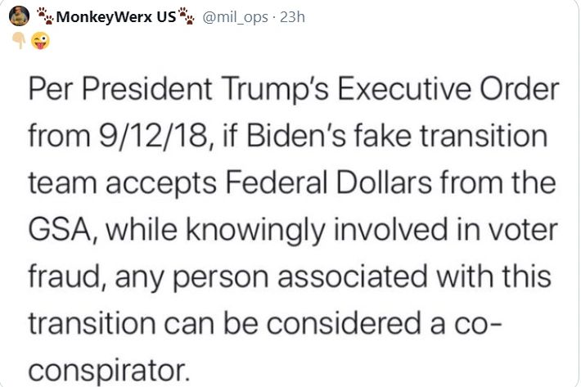581x387 pixels.
Task: Click the paw print emoji before MonkeyWerx
Action: tap(45, 16)
